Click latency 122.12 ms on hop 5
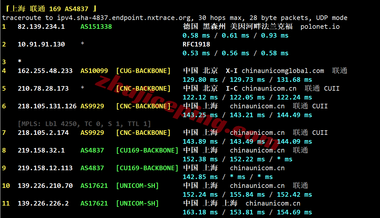380x218 pixels. click(x=200, y=97)
